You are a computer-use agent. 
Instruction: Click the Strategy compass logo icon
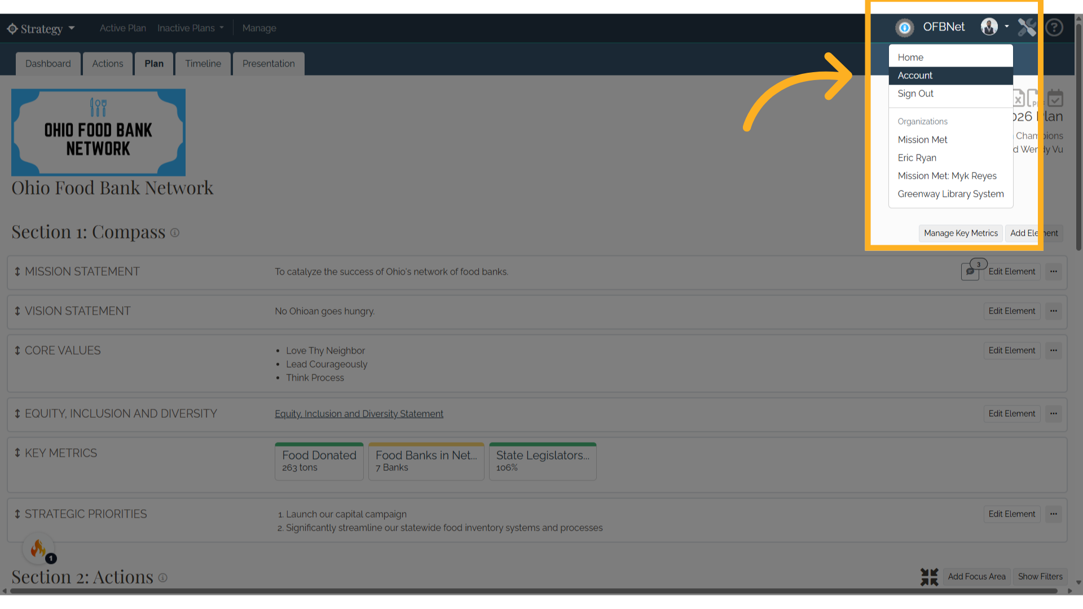point(12,29)
